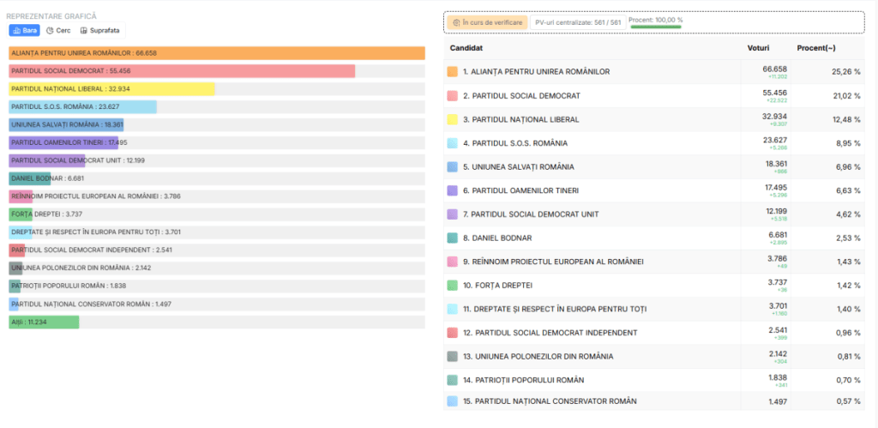878x428 pixels.
Task: Click the Reînnoim Proiectul European bar 3.786
Action: point(21,196)
